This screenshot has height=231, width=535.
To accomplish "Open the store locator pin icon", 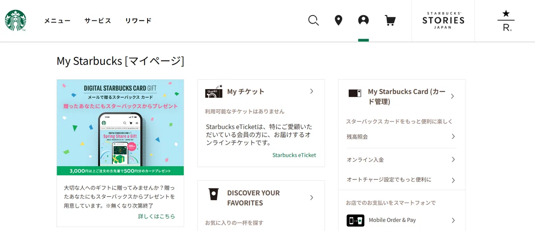I will click(338, 20).
